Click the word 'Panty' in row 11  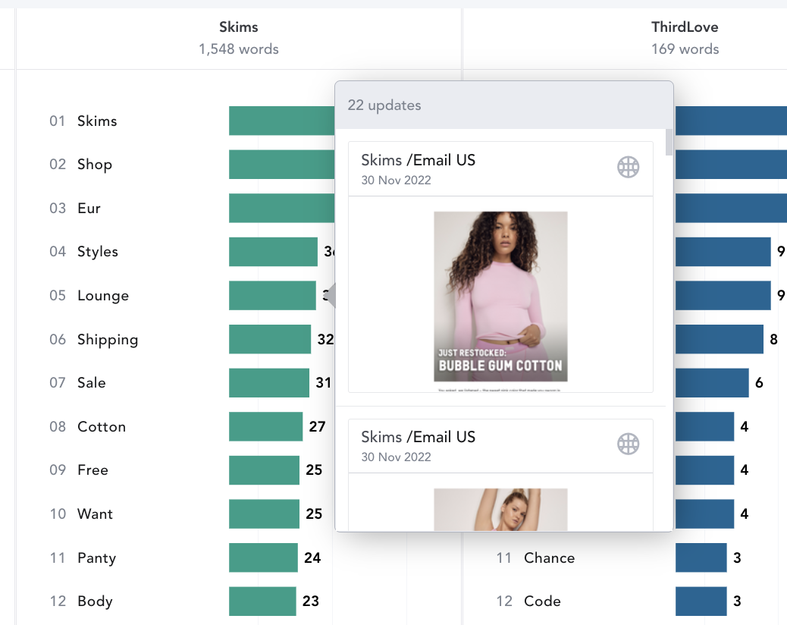point(96,557)
